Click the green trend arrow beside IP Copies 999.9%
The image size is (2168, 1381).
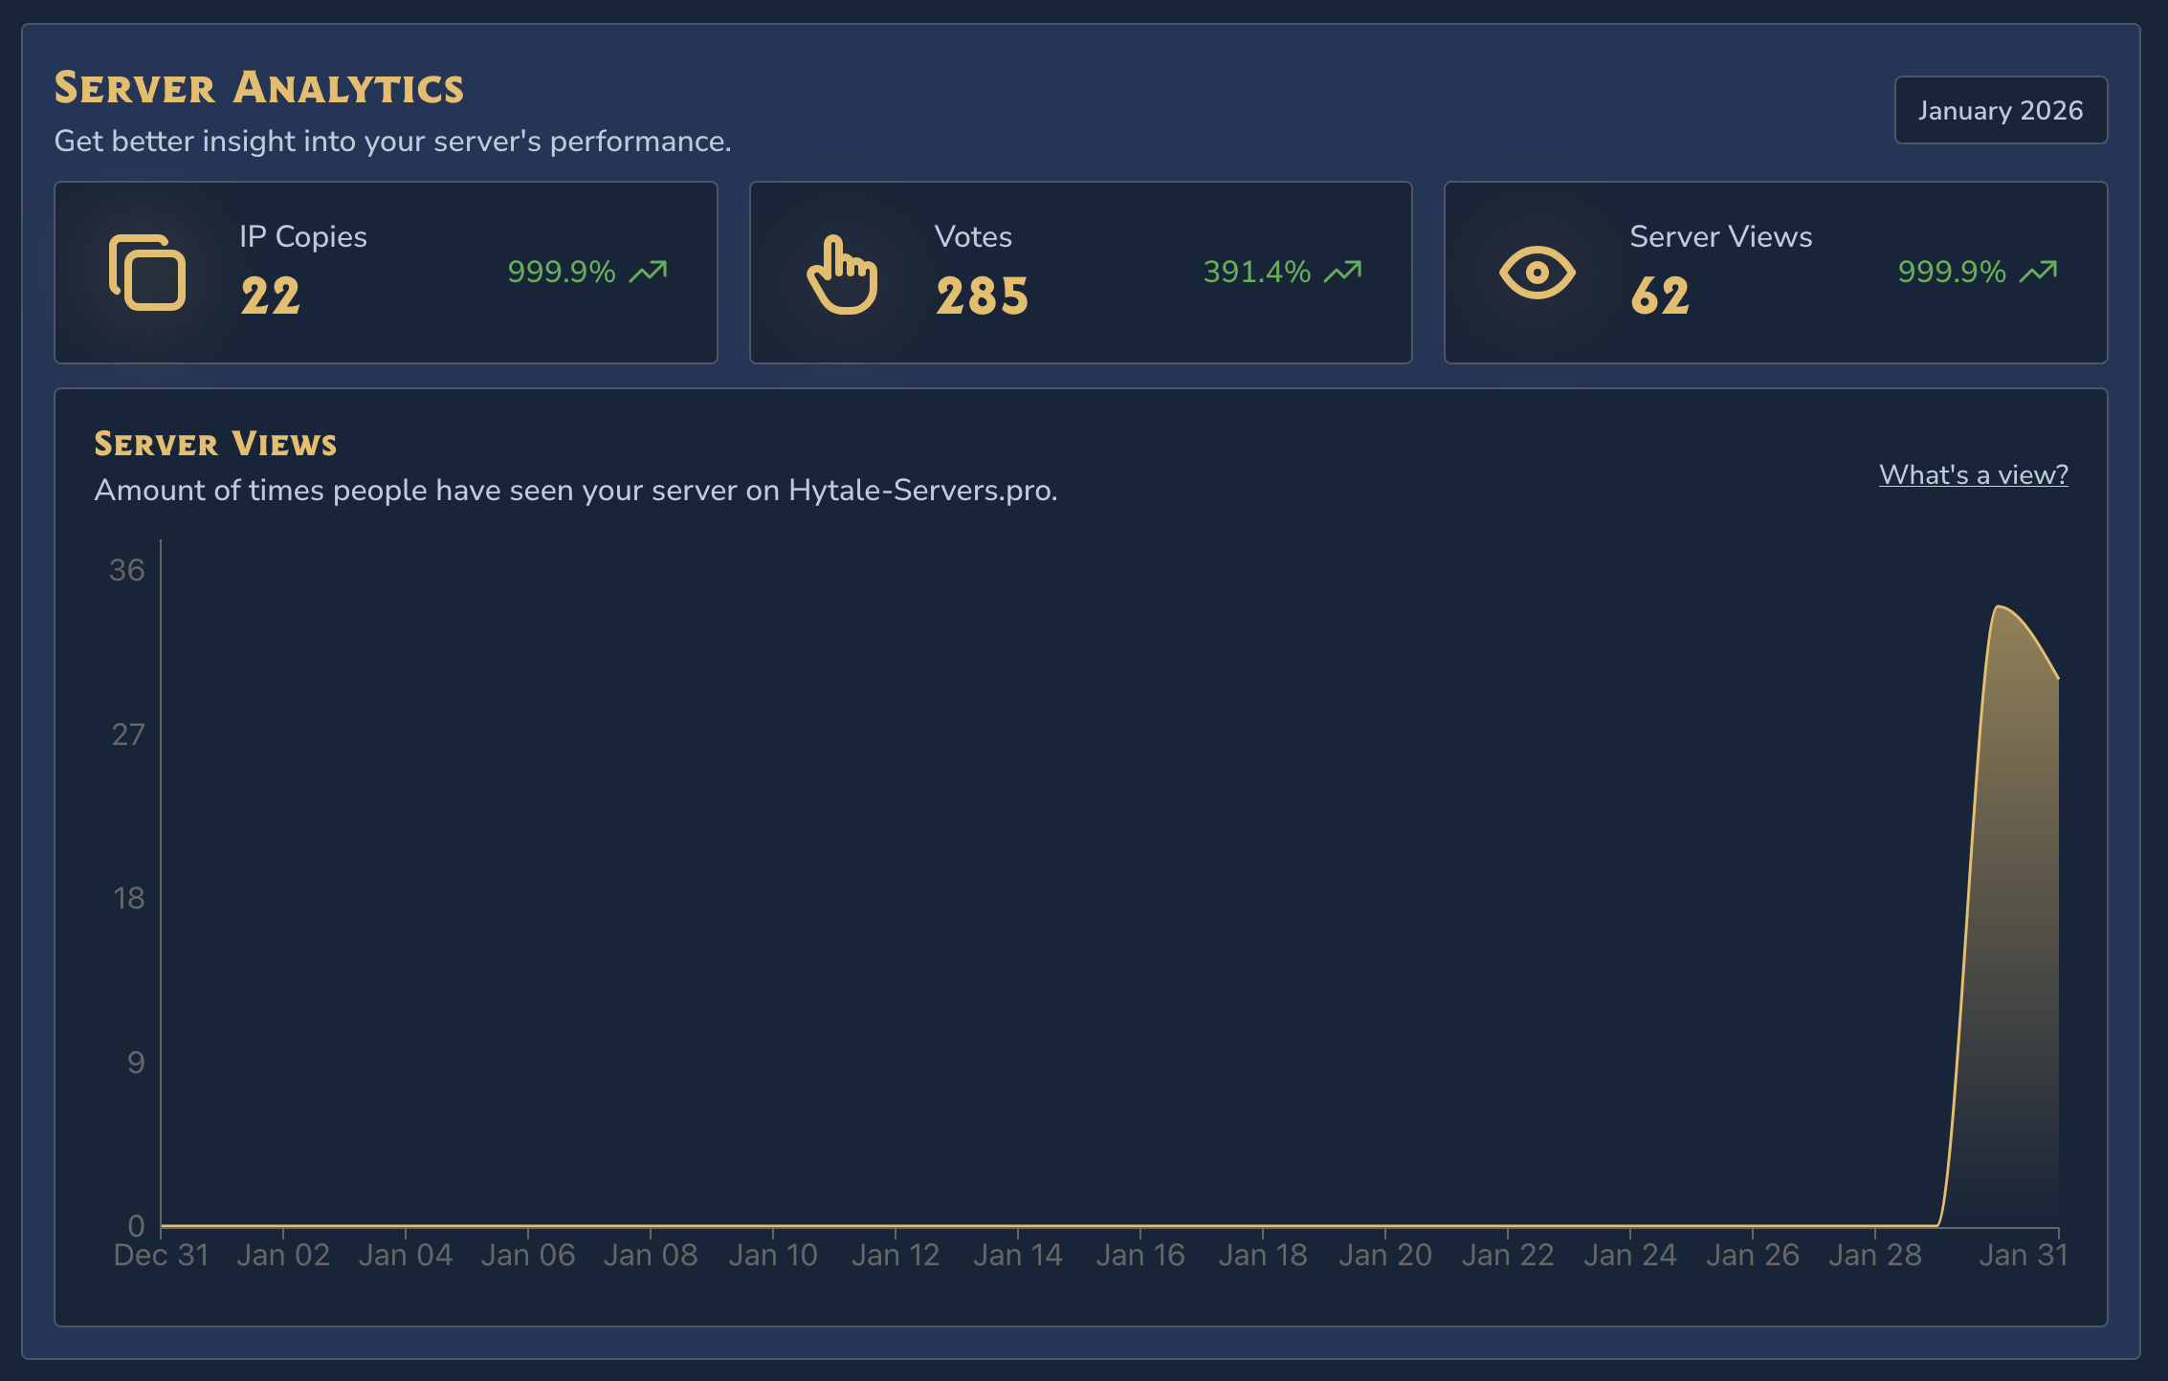click(647, 271)
